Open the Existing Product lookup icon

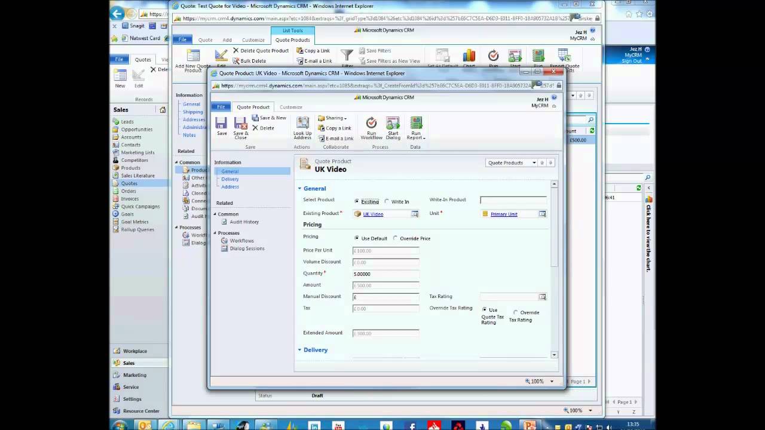click(x=415, y=214)
